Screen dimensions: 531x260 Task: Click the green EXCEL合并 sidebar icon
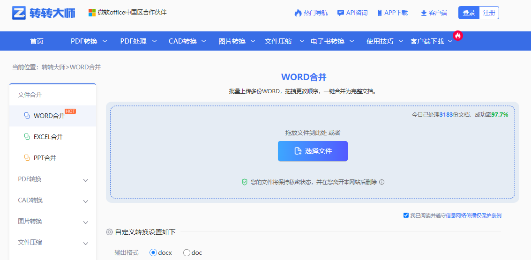[27, 137]
